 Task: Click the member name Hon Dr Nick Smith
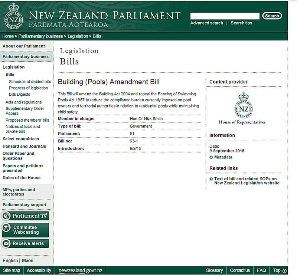tap(146, 119)
